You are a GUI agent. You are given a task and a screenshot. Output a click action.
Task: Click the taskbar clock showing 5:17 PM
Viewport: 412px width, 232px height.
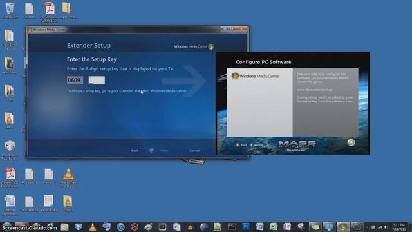tap(399, 227)
